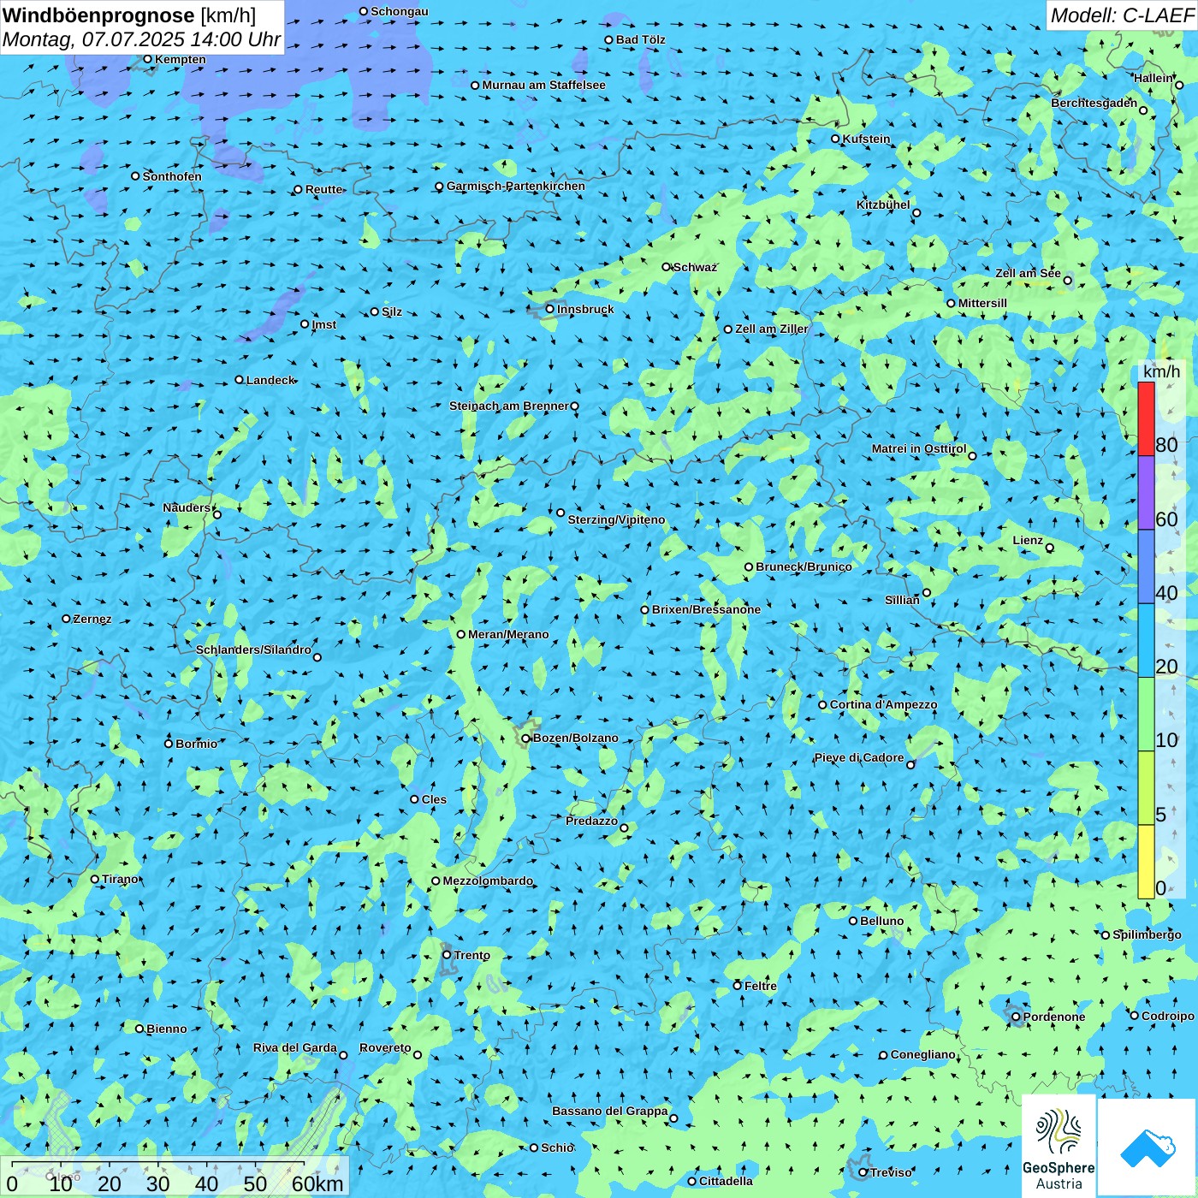Click the Brixen/Bressanone label
This screenshot has height=1198, width=1198.
point(706,609)
